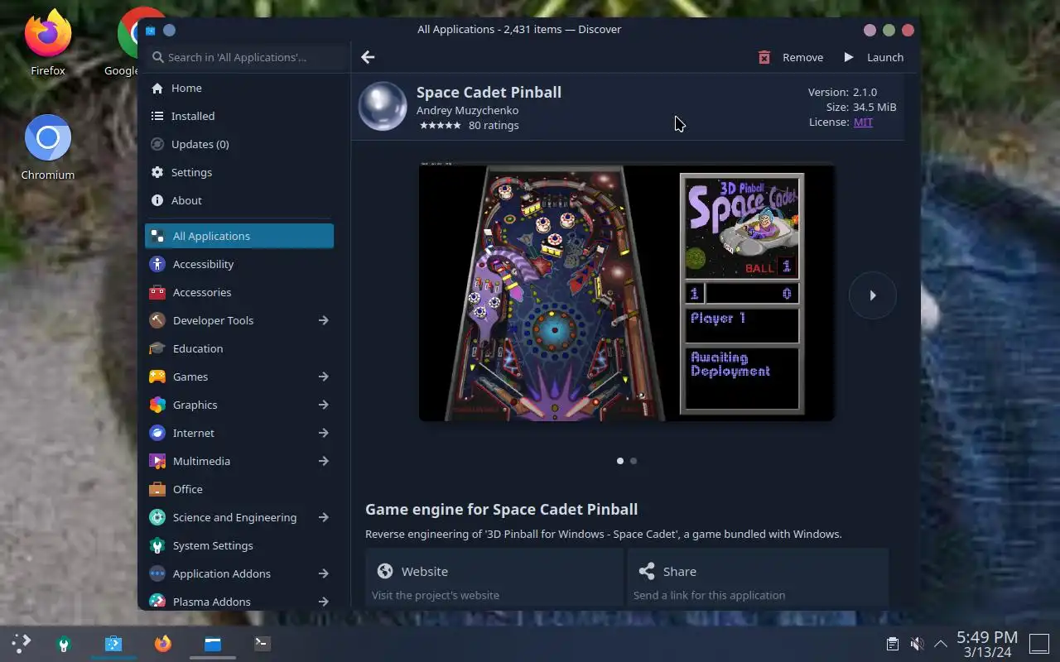Click the Developer Tools hammer icon
The image size is (1060, 662).
157,320
